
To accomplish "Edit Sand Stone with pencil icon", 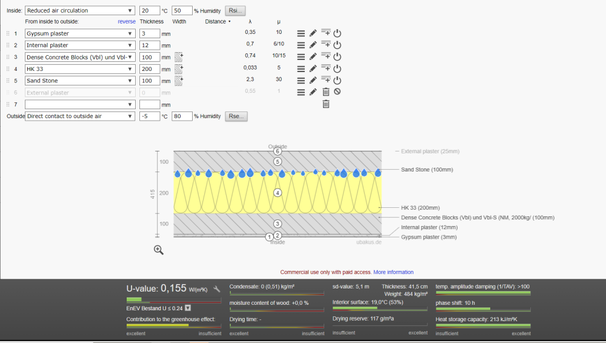I will click(x=313, y=81).
